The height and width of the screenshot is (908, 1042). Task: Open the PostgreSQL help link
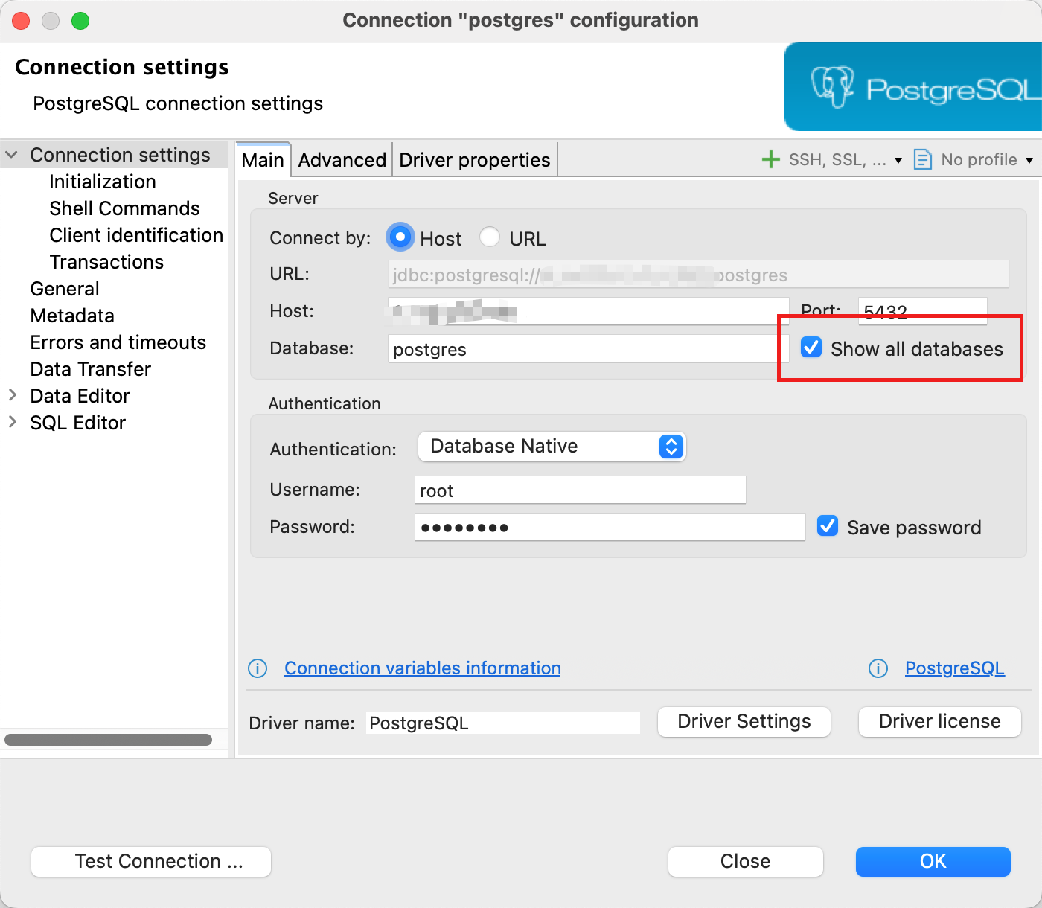(x=955, y=668)
